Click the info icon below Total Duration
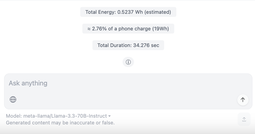Image resolution: width=255 pixels, height=134 pixels. (128, 62)
